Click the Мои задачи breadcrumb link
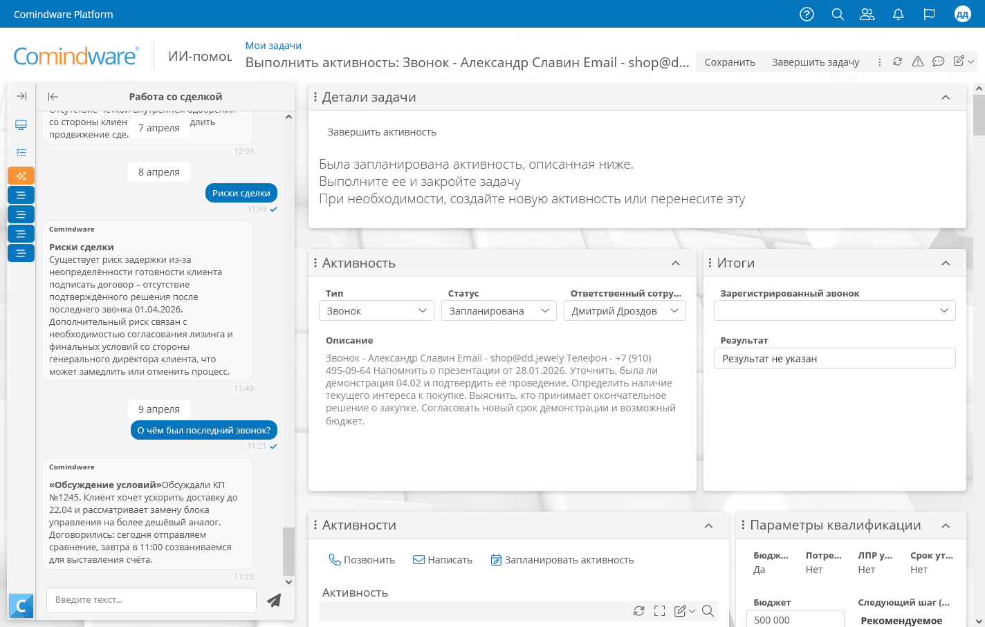The height and width of the screenshot is (627, 985). point(273,46)
